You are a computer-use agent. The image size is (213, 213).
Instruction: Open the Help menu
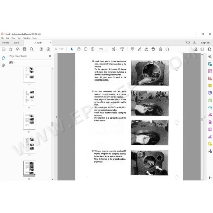click(x=34, y=38)
